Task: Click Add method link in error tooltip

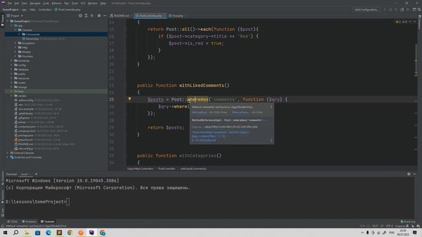Action: coord(199,113)
